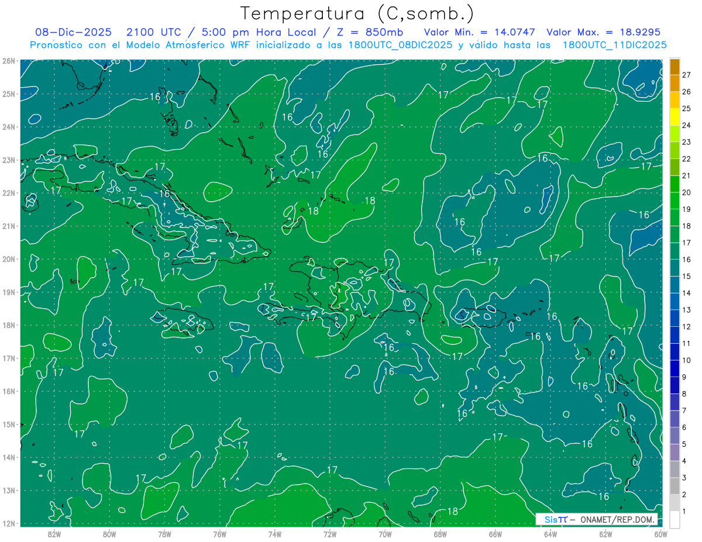The image size is (702, 542).
Task: Select the 24N latitude tick label
Action: click(9, 127)
